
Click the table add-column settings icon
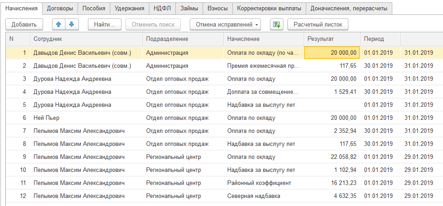(276, 24)
